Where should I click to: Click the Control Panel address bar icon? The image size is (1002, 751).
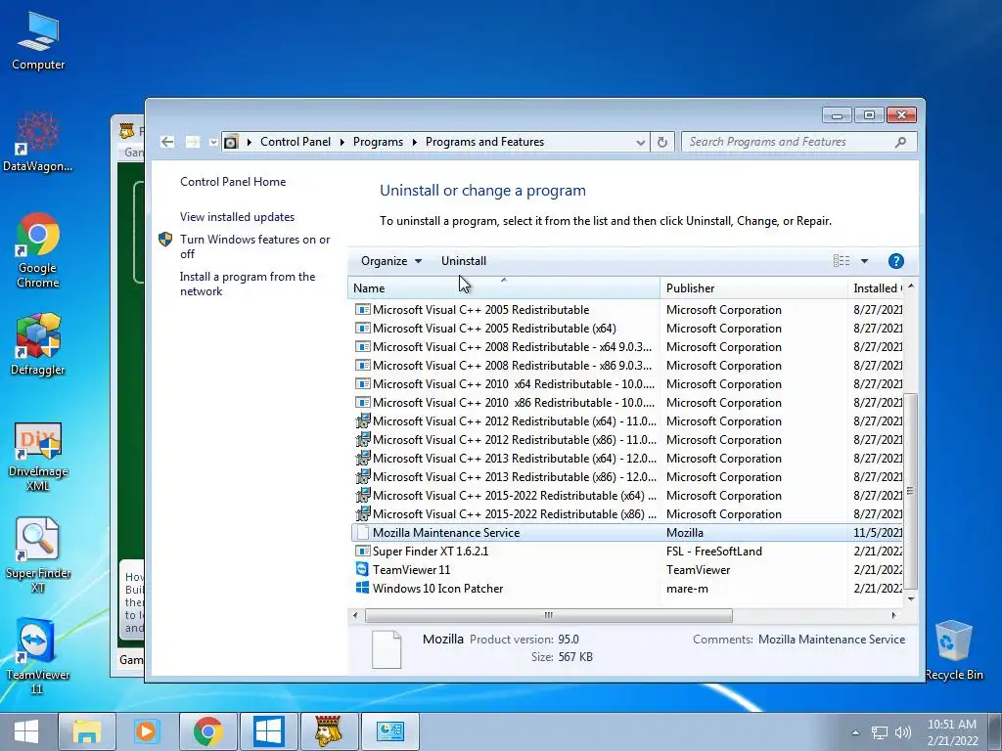click(231, 142)
